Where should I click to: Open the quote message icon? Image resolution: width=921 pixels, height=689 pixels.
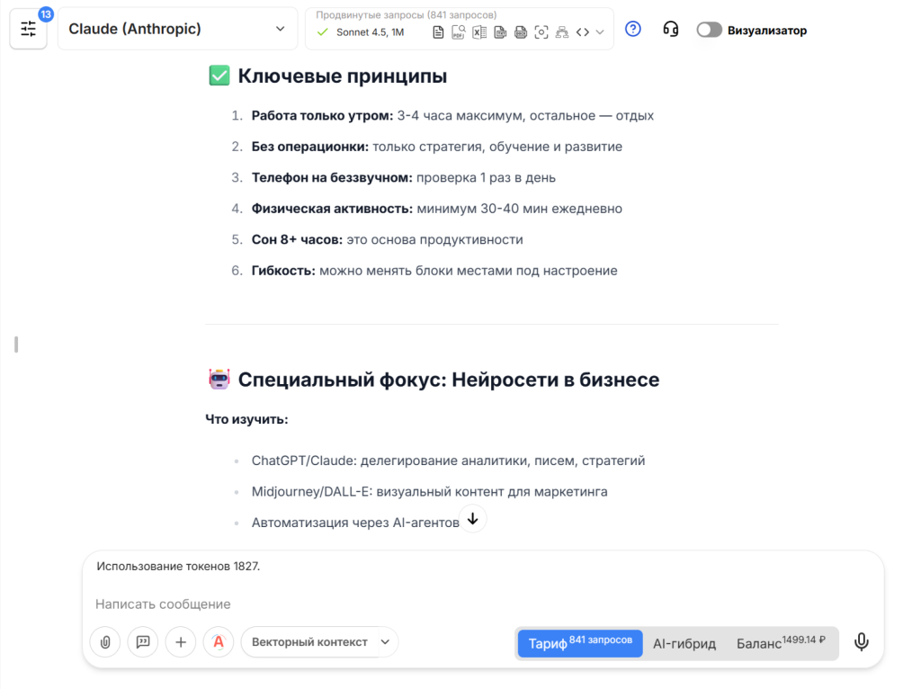tap(143, 642)
